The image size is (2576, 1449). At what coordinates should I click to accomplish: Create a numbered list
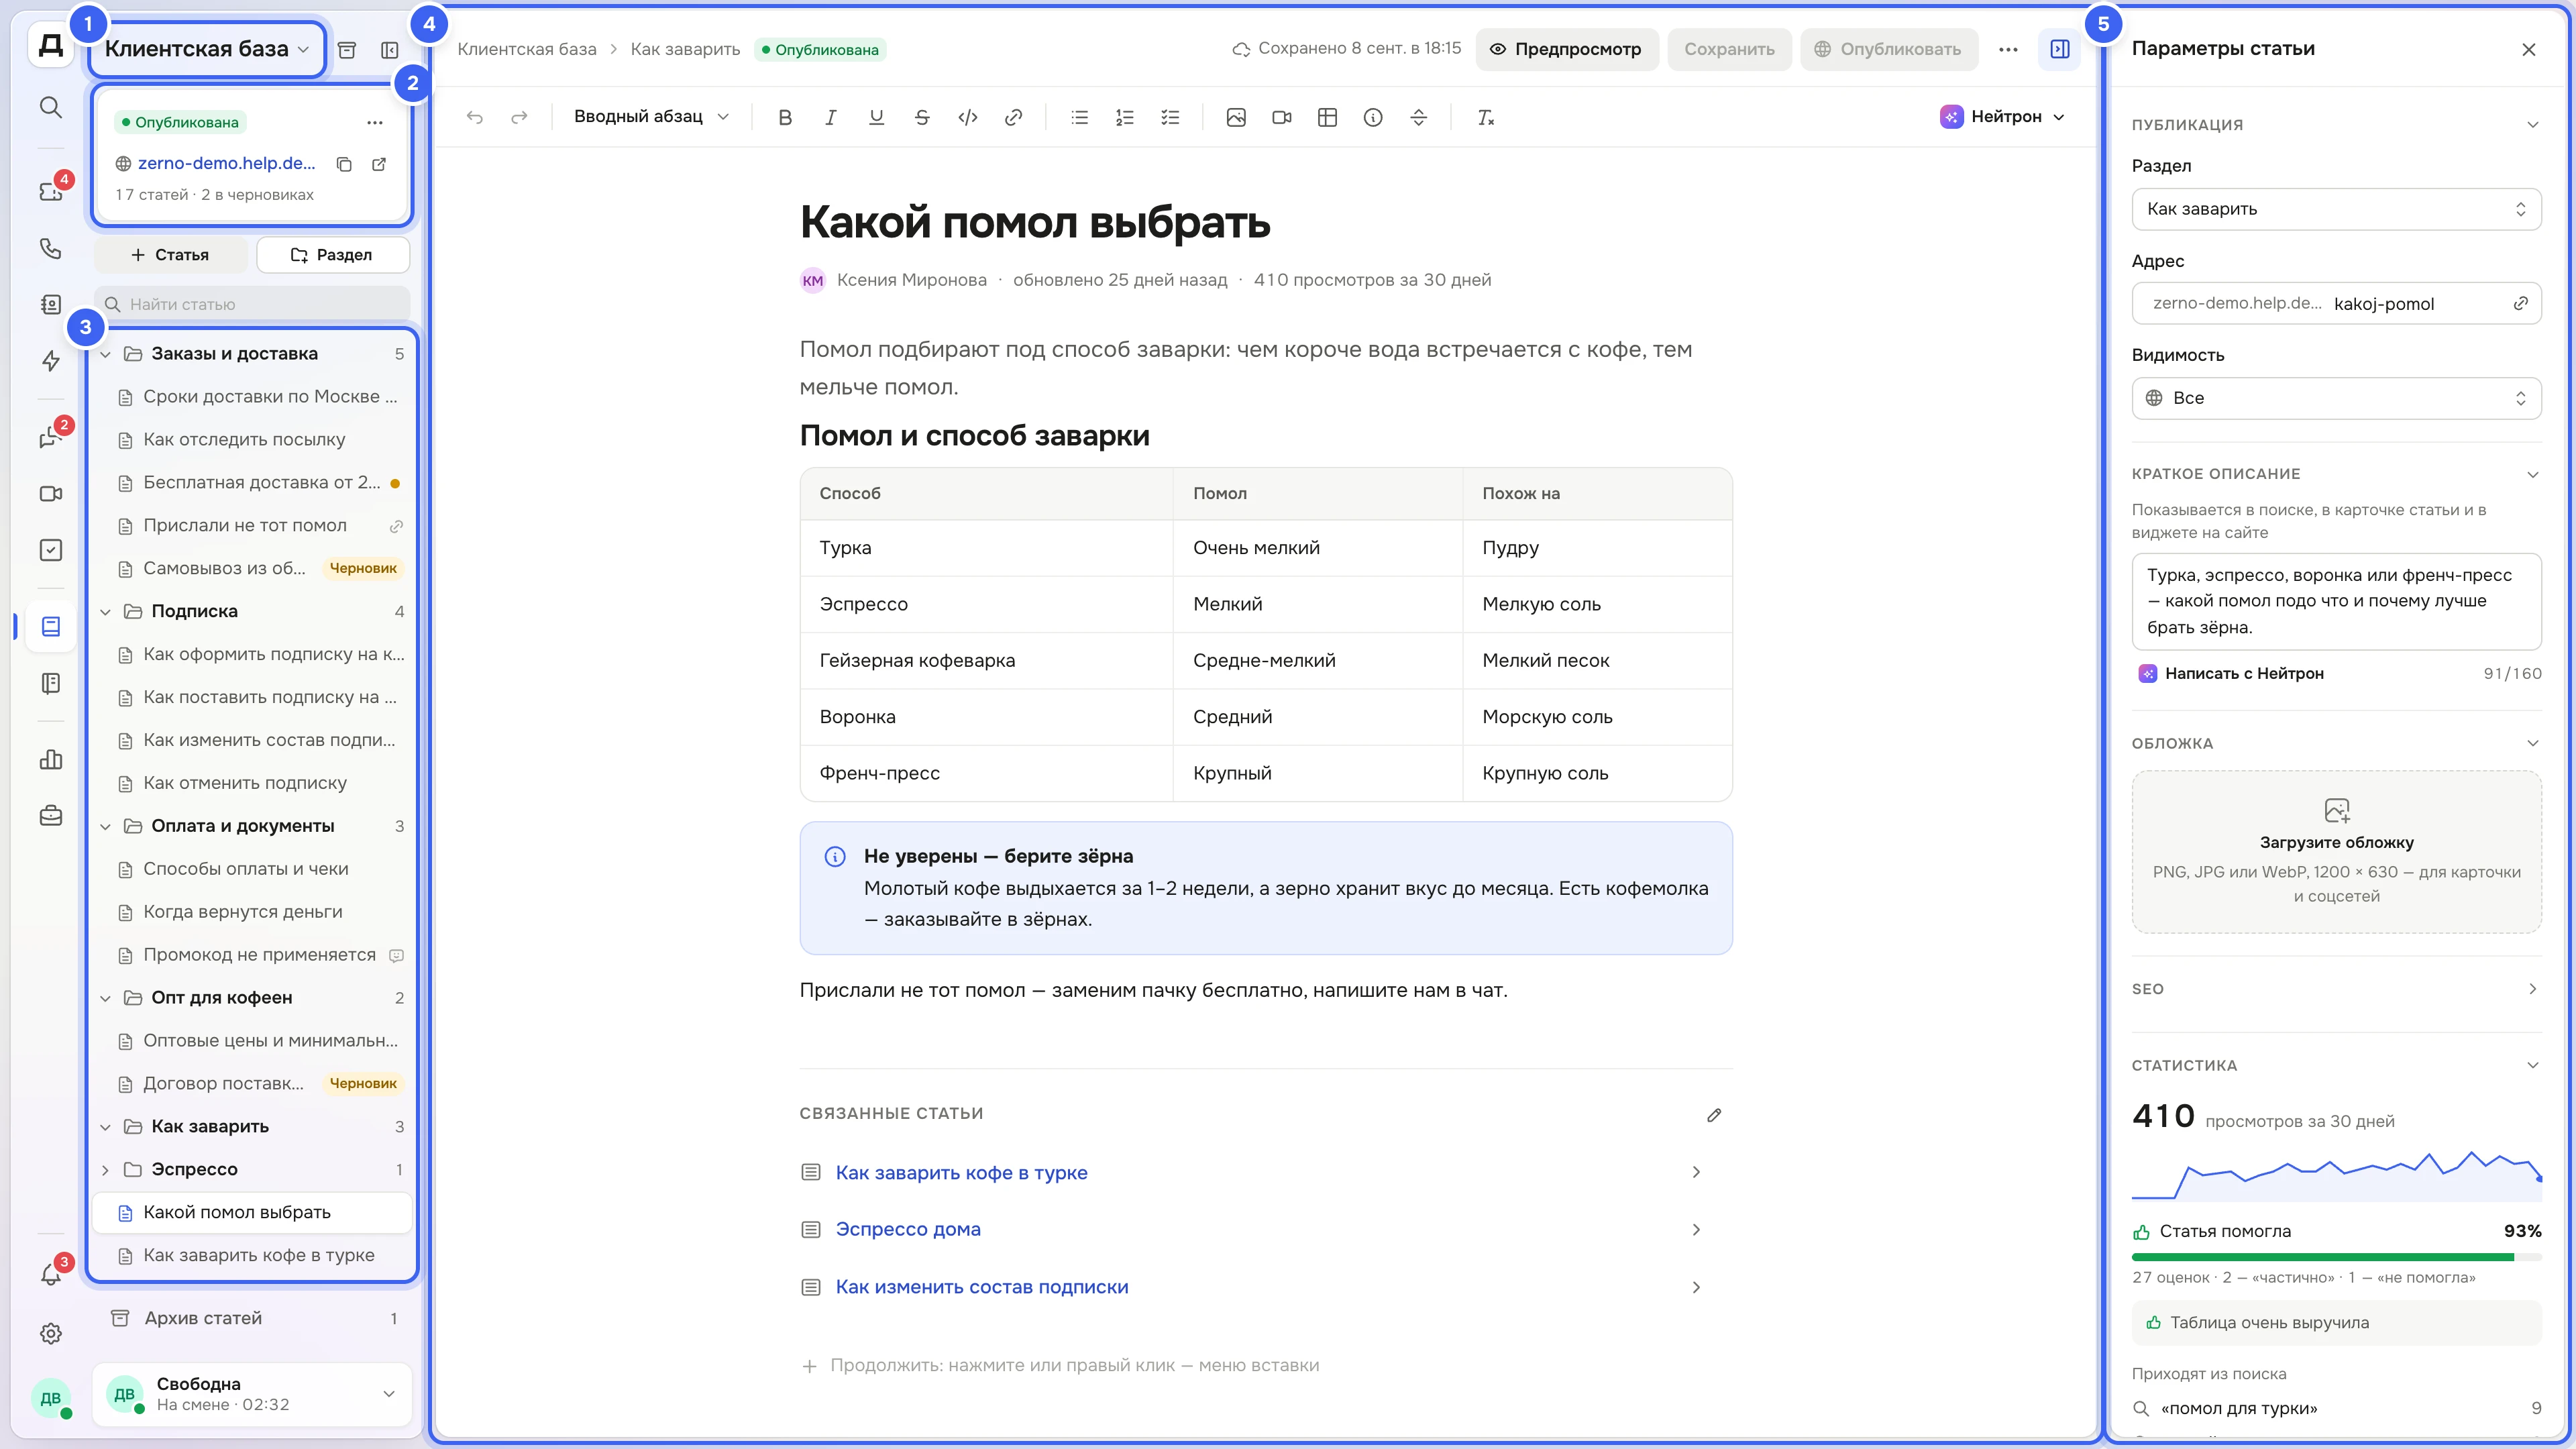[x=1124, y=117]
